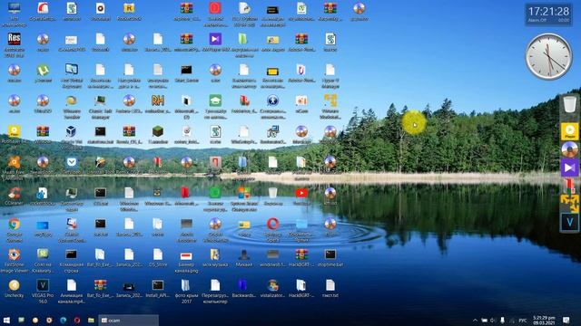581x326 pixels.
Task: Open the desktop Recycle Bin icon
Action: click(x=272, y=193)
